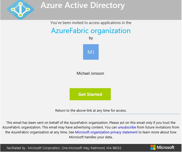182x153 pixels.
Task: Click the Azure Active Directory header title
Action: (83, 5)
